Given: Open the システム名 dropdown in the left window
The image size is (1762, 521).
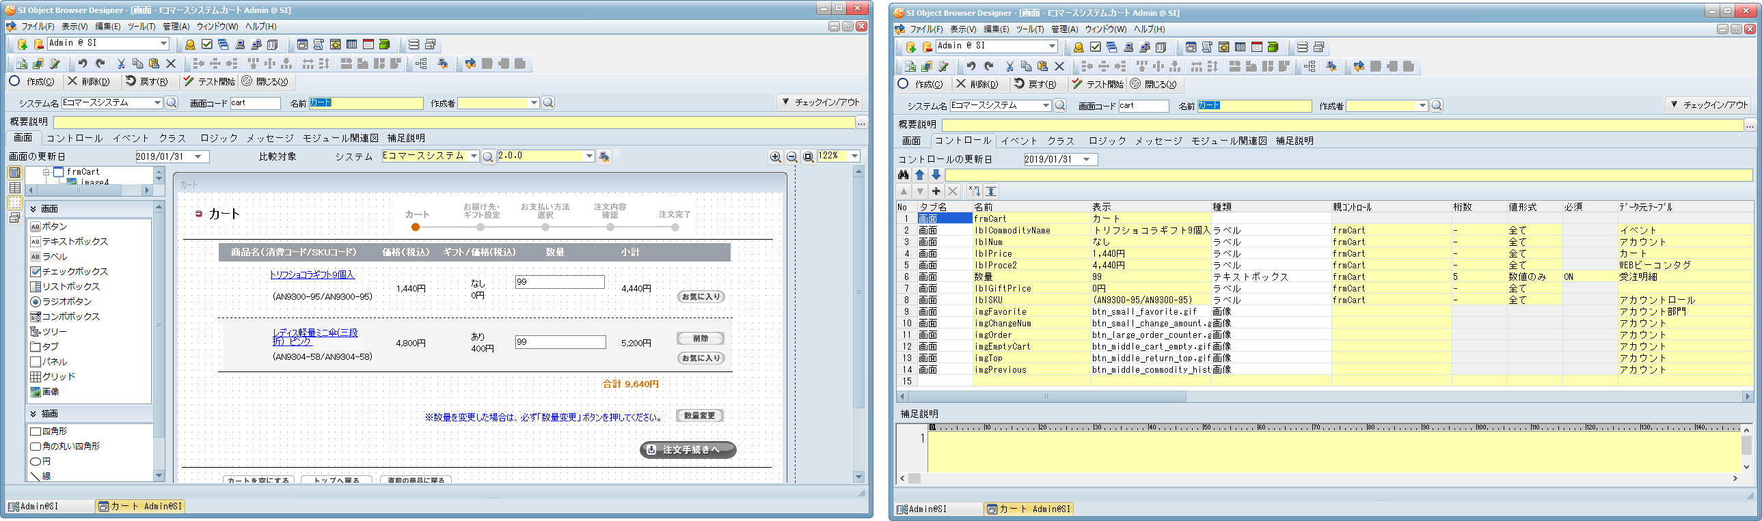Looking at the screenshot, I should click(157, 102).
